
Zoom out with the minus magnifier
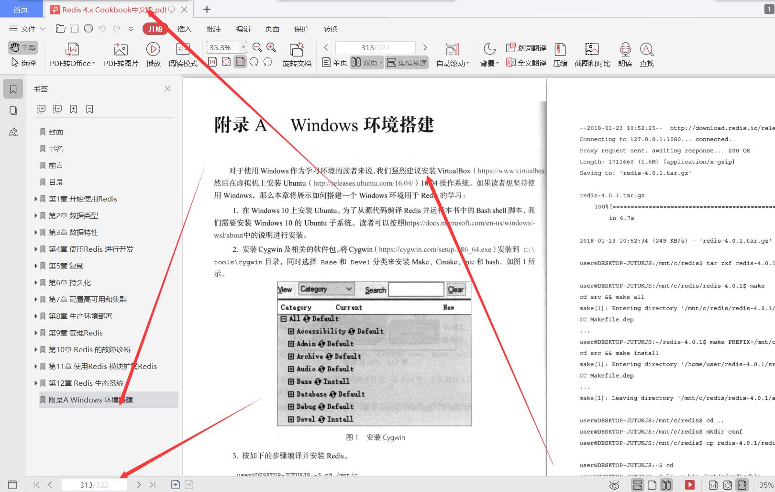pos(257,47)
